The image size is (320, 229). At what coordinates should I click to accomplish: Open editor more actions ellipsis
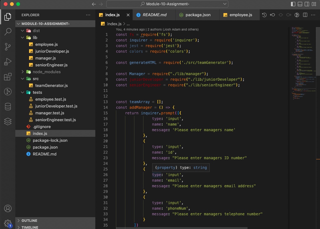(313, 15)
